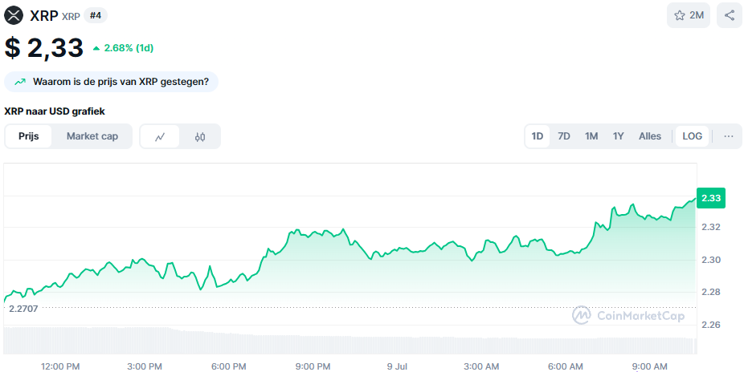Image resolution: width=744 pixels, height=372 pixels.
Task: Toggle the LOG scale button
Action: (x=692, y=136)
